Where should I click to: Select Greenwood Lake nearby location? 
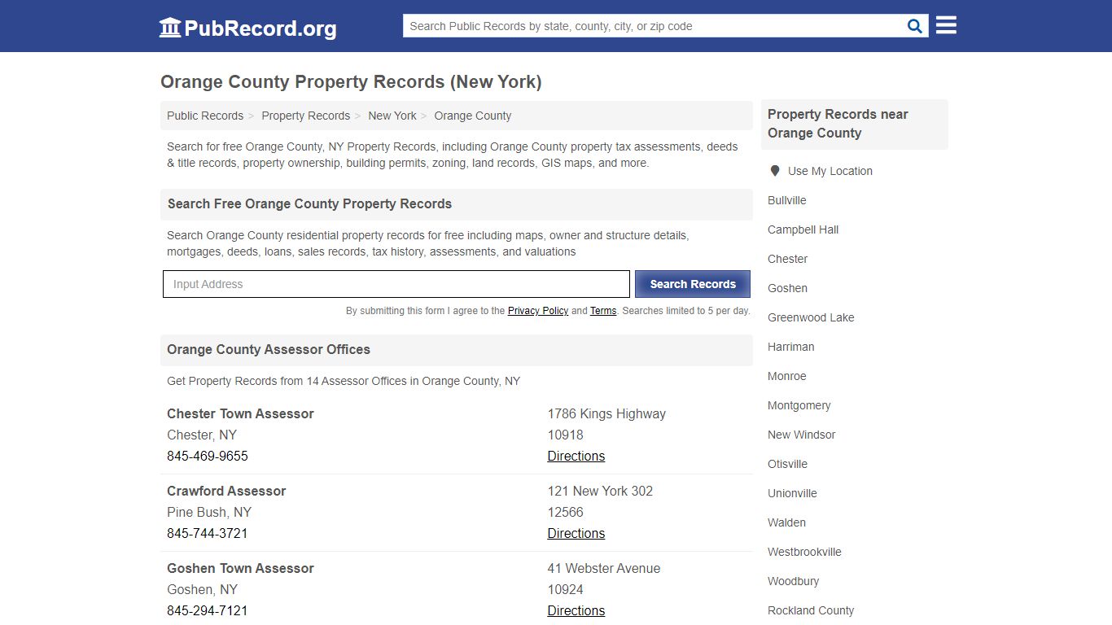[x=811, y=317]
